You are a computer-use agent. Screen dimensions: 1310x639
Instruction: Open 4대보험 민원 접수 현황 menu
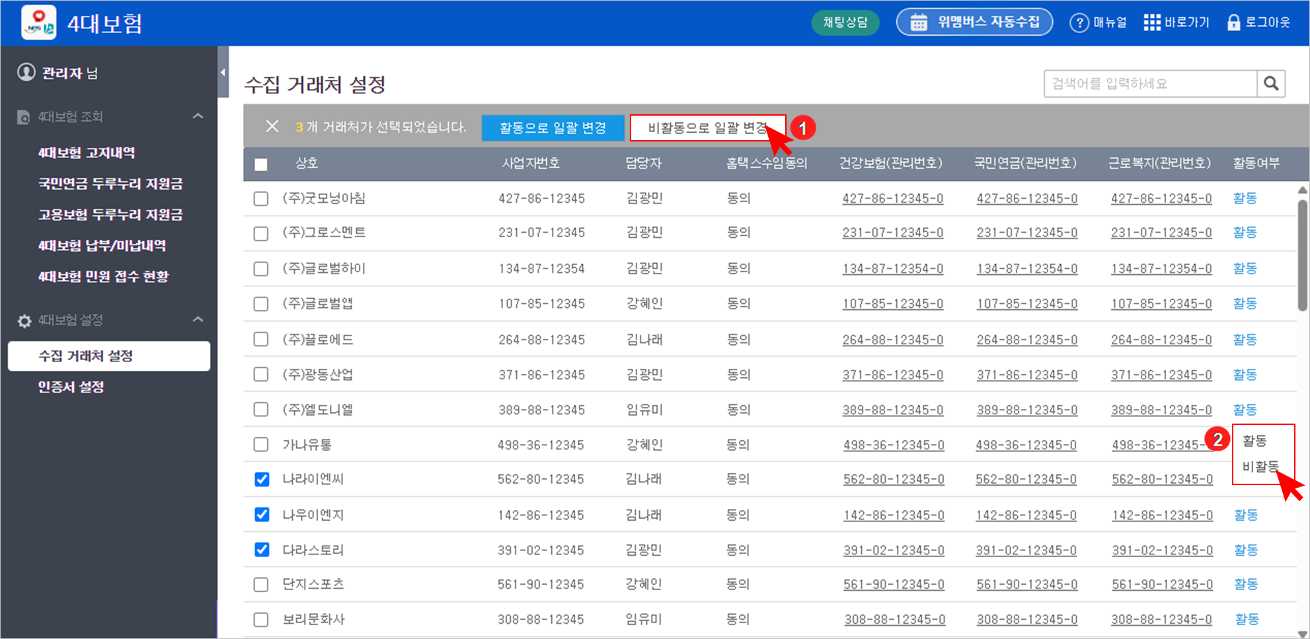click(x=103, y=276)
